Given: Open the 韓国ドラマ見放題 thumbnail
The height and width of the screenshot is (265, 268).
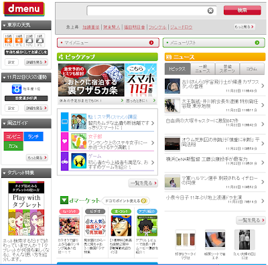Looking at the screenshot, I should [x=95, y=226].
